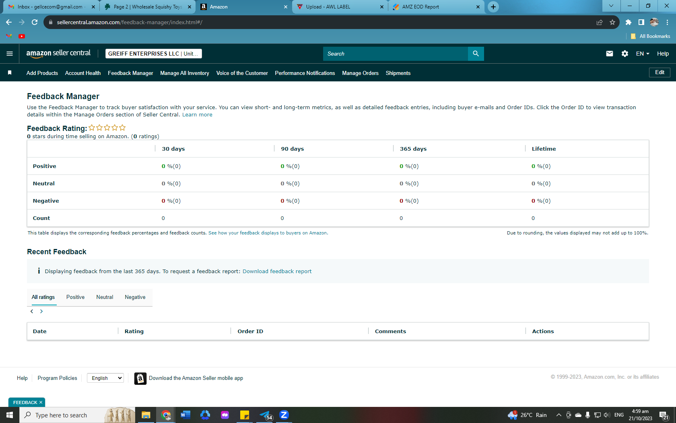Click the share page icon in address bar
676x423 pixels.
tap(600, 22)
